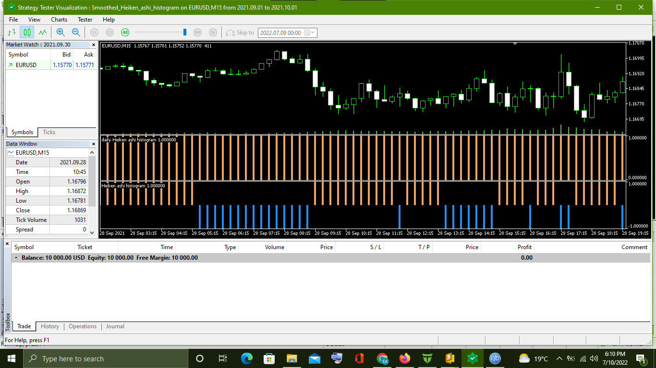
Task: Open the History tab in Toolbox
Action: coord(50,326)
